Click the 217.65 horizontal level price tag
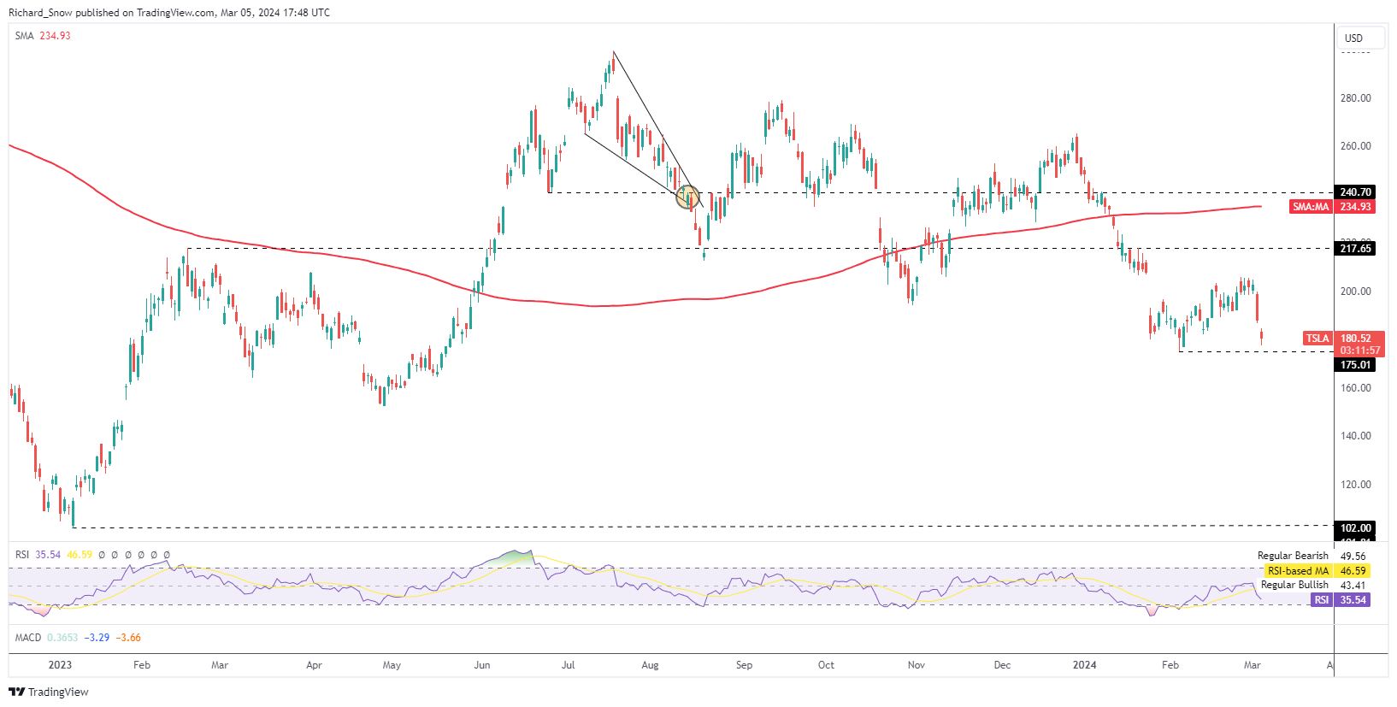The height and width of the screenshot is (707, 1397). point(1355,249)
